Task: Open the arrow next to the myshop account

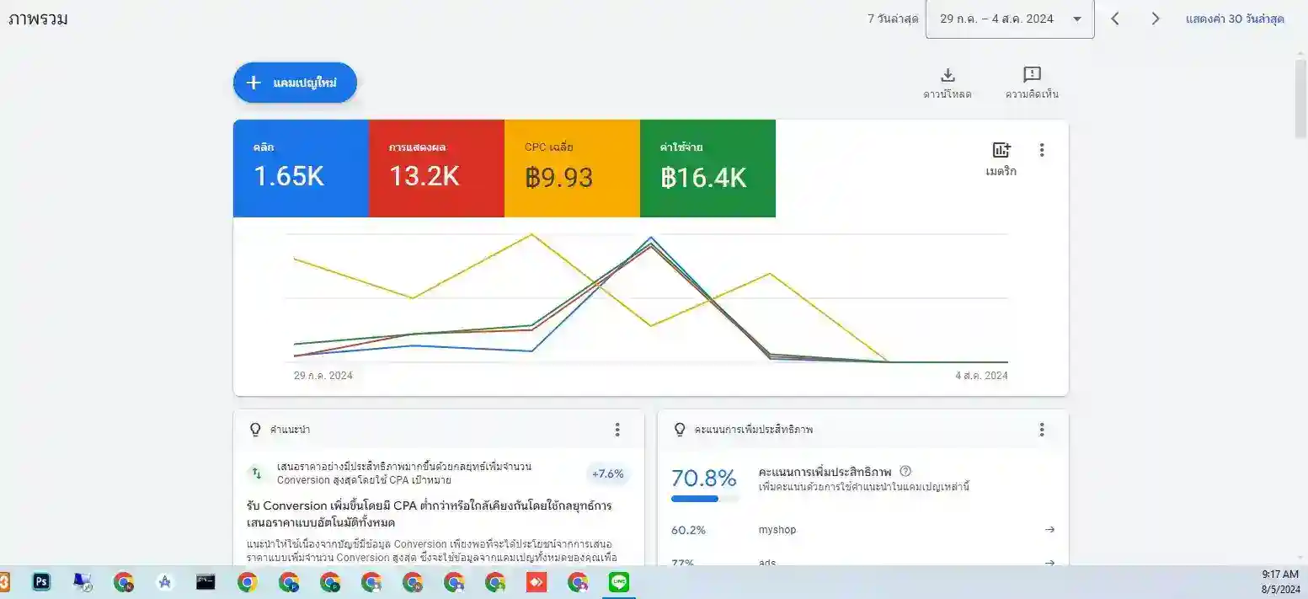Action: (1049, 529)
